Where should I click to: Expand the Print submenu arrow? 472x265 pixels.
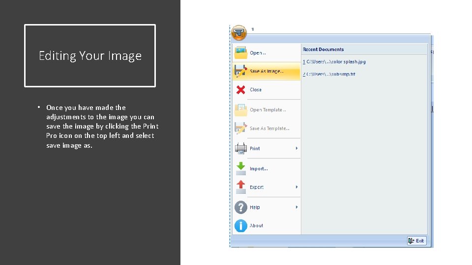coord(296,148)
